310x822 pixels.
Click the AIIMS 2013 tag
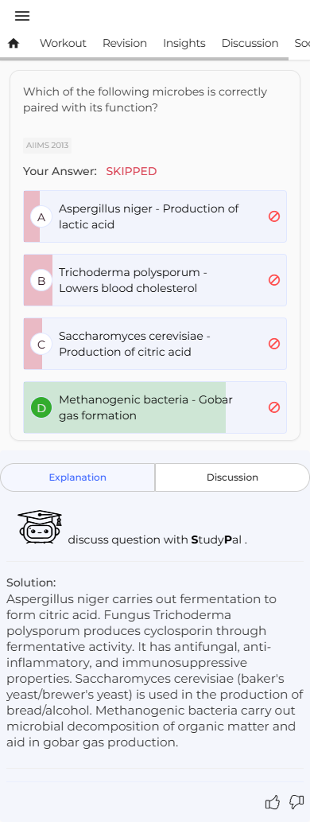point(47,145)
